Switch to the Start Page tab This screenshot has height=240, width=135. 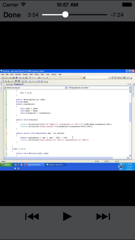[9, 84]
